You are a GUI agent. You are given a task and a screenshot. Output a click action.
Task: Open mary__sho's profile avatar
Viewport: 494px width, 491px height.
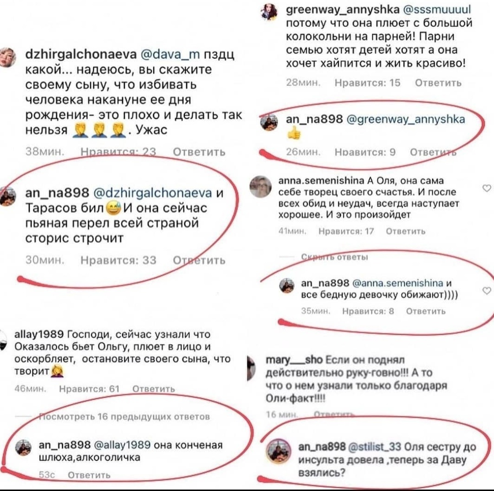click(251, 368)
